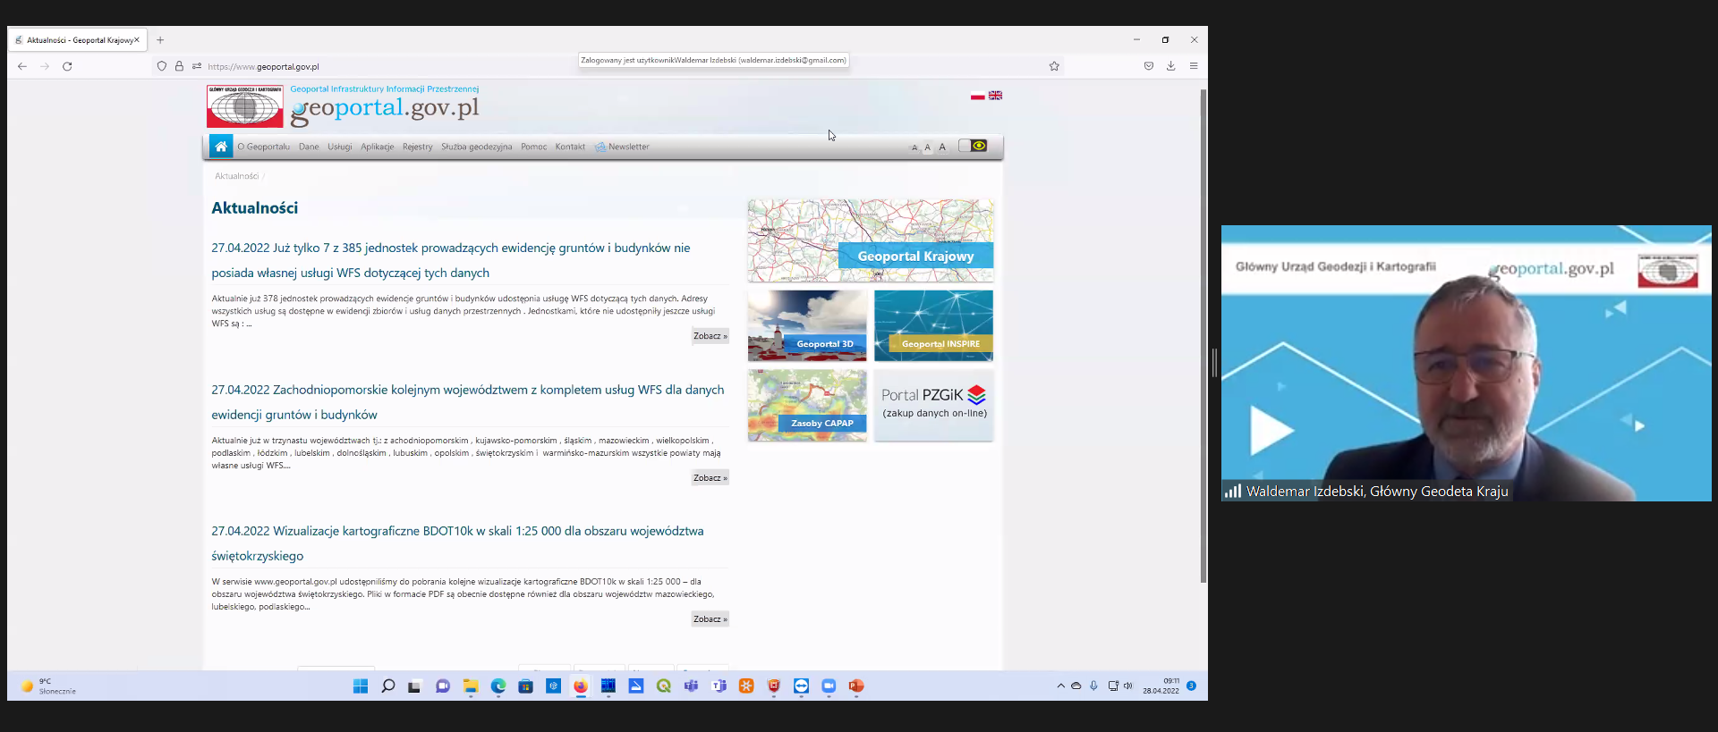
Task: Switch site language to Polish flag
Action: [977, 96]
